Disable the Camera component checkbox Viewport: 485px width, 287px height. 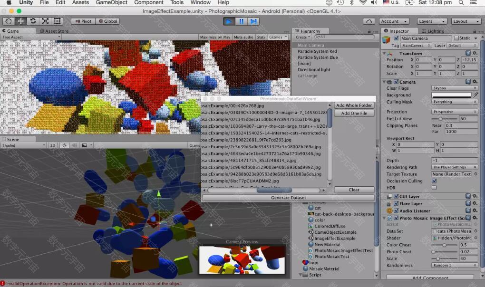coord(396,82)
